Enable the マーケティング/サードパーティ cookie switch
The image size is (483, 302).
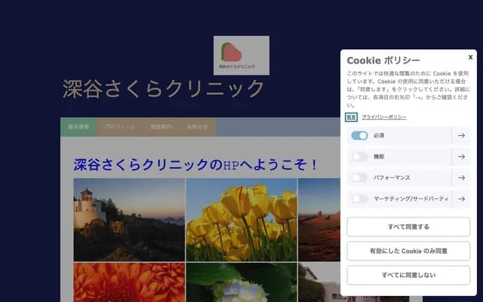point(359,199)
